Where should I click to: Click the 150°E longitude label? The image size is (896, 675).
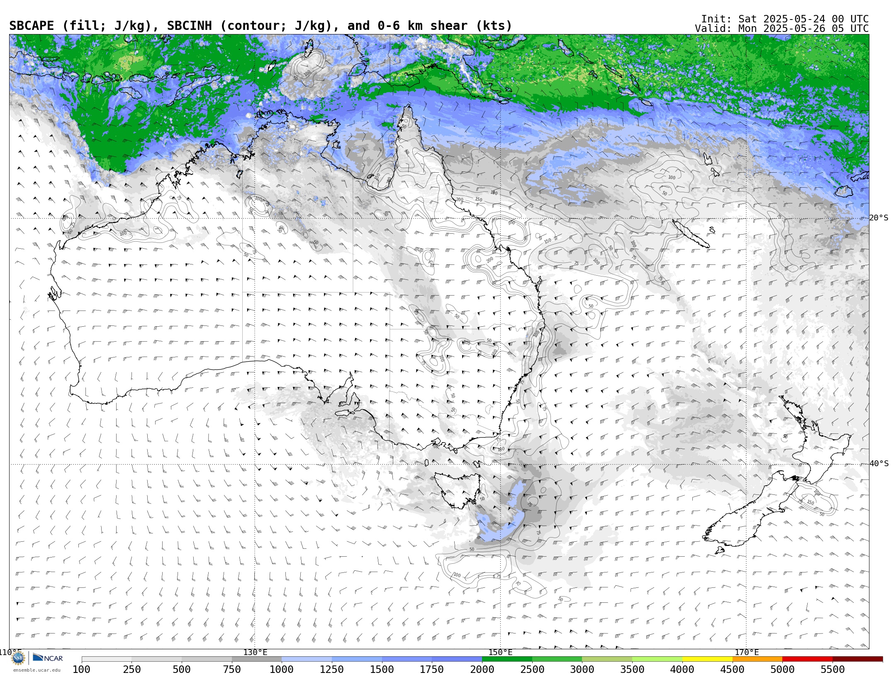click(500, 653)
